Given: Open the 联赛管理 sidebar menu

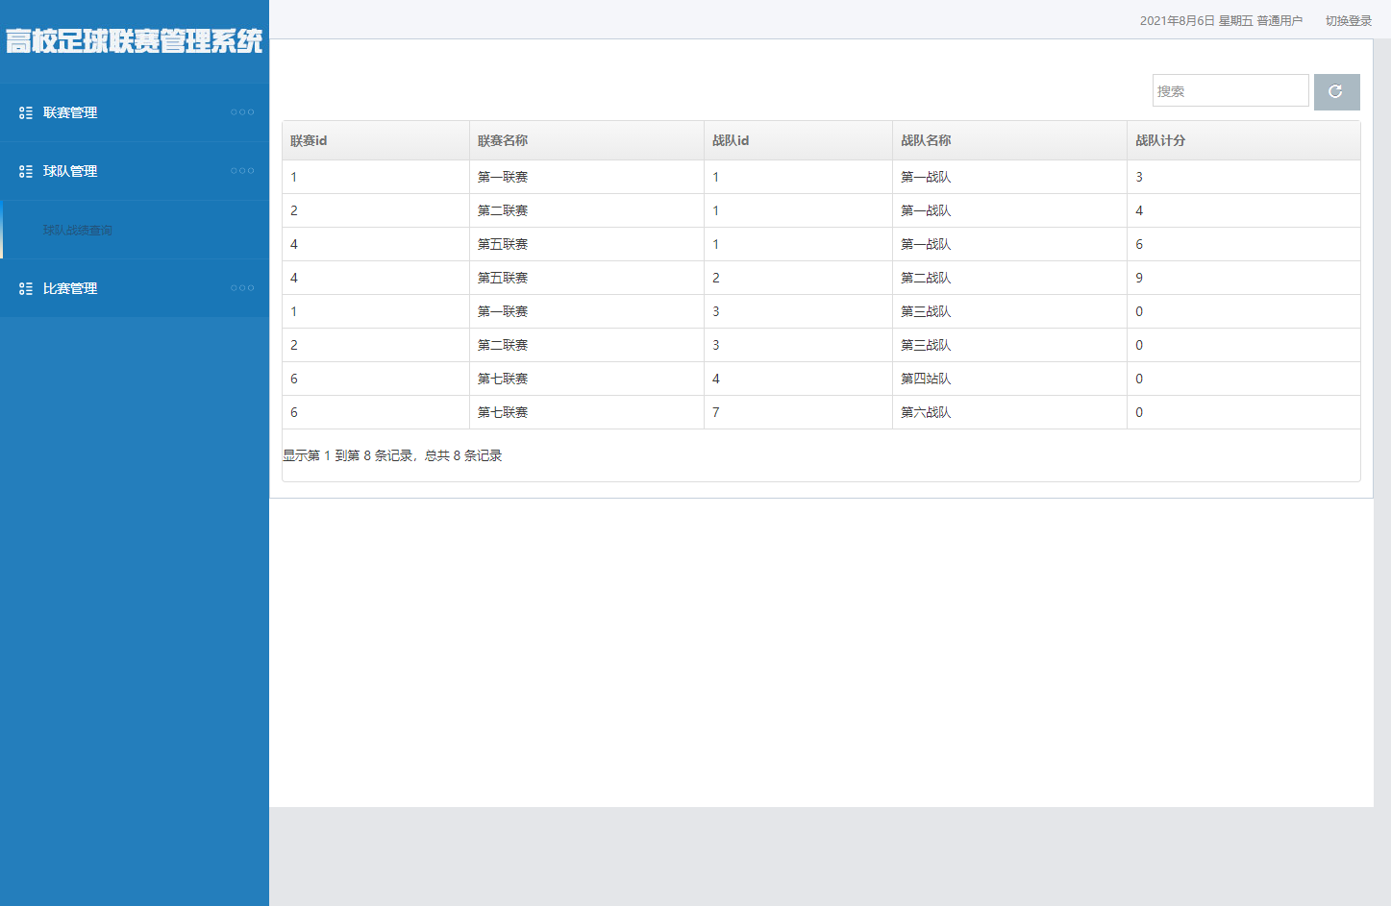Looking at the screenshot, I should (70, 113).
